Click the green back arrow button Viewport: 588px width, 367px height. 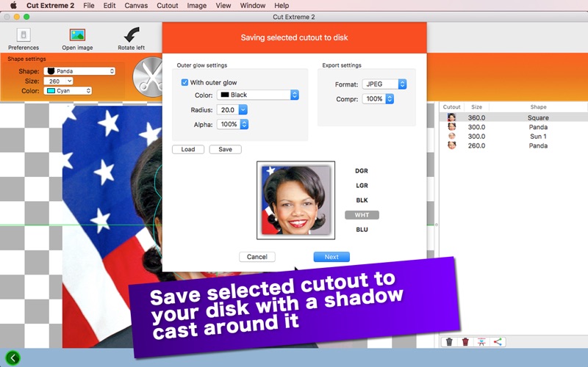click(13, 358)
